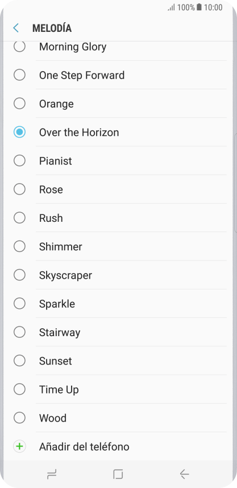Viewport: 237px width, 488px height.
Task: Select Rush as ringtone
Action: coord(118,218)
